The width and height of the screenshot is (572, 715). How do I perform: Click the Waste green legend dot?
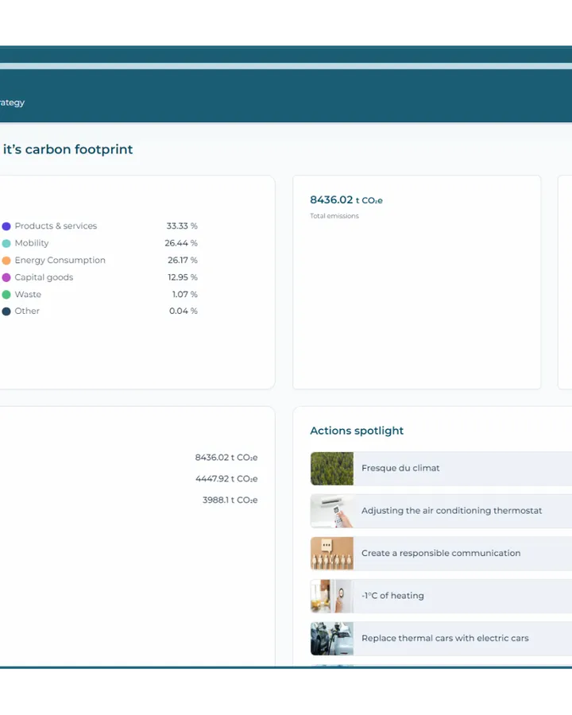[x=6, y=295]
